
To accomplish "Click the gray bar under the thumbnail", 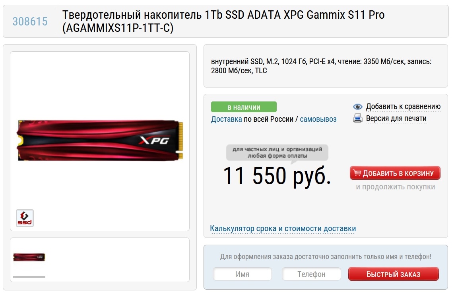I will (29, 276).
